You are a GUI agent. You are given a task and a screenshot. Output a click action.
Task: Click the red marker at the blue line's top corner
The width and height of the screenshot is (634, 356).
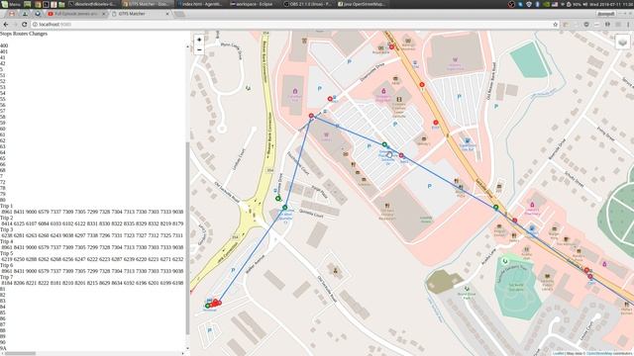[x=311, y=116]
